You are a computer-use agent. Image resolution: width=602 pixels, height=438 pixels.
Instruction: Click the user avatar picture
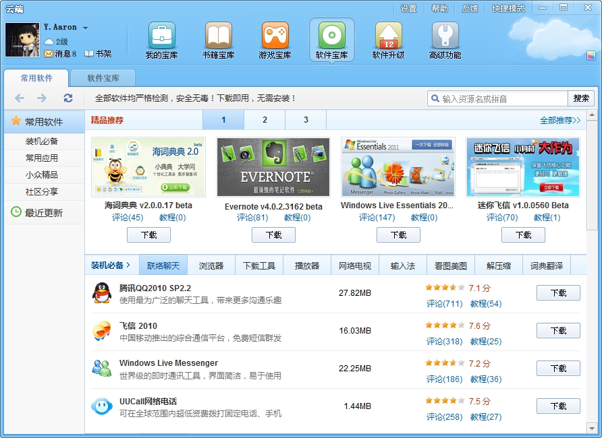pyautogui.click(x=22, y=40)
